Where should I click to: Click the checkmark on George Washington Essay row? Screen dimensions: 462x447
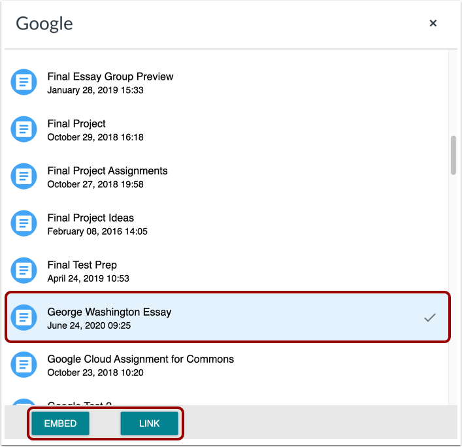[430, 318]
